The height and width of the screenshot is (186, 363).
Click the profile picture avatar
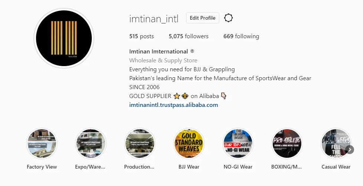tap(64, 38)
